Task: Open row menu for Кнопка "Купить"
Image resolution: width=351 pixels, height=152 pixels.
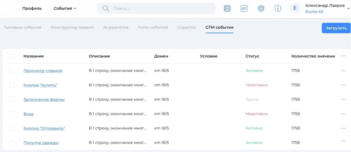Action: 343,85
